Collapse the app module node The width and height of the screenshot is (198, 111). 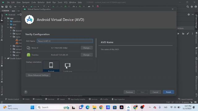(5, 18)
